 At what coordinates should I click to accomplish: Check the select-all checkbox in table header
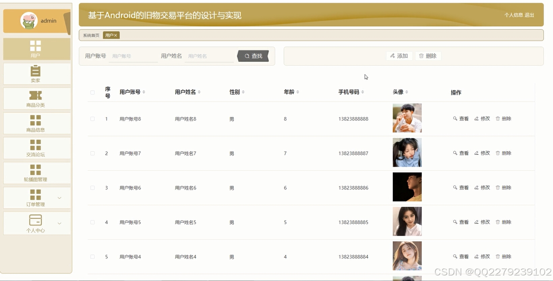[x=93, y=92]
